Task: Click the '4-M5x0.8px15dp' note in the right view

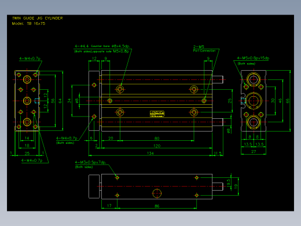Action: pos(253,58)
